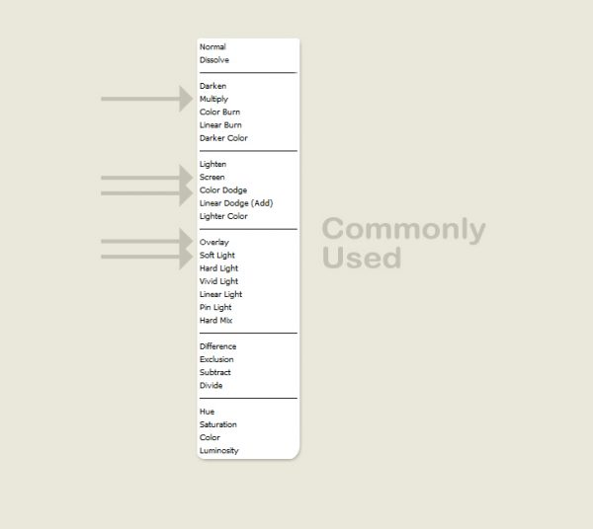
Task: Select the Overlay blend mode
Action: click(213, 242)
